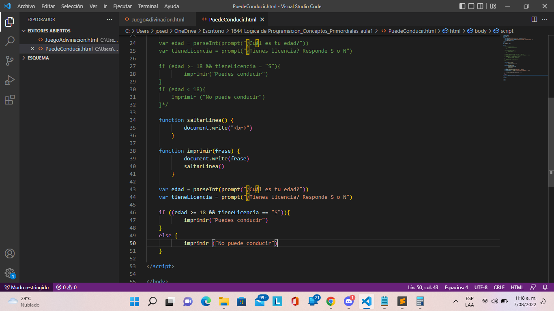Click the josed breadcrumb segment
Screen dimensions: 554x311
coord(161,31)
